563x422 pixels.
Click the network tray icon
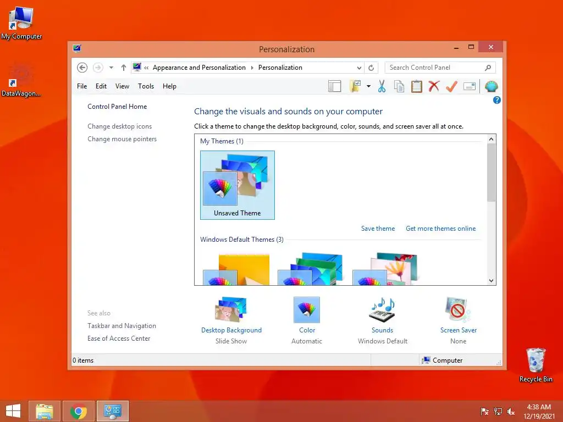pos(498,412)
